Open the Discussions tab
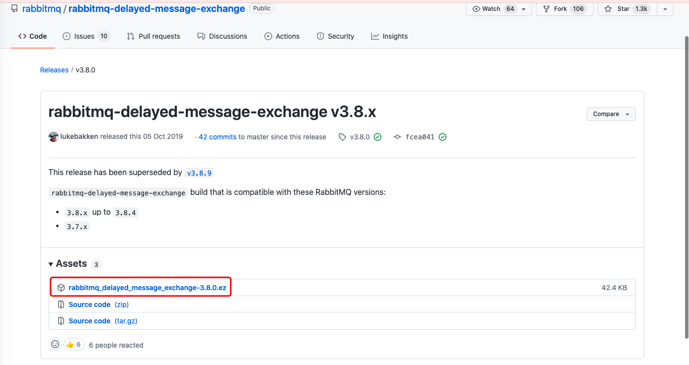Image resolution: width=689 pixels, height=365 pixels. coord(222,36)
